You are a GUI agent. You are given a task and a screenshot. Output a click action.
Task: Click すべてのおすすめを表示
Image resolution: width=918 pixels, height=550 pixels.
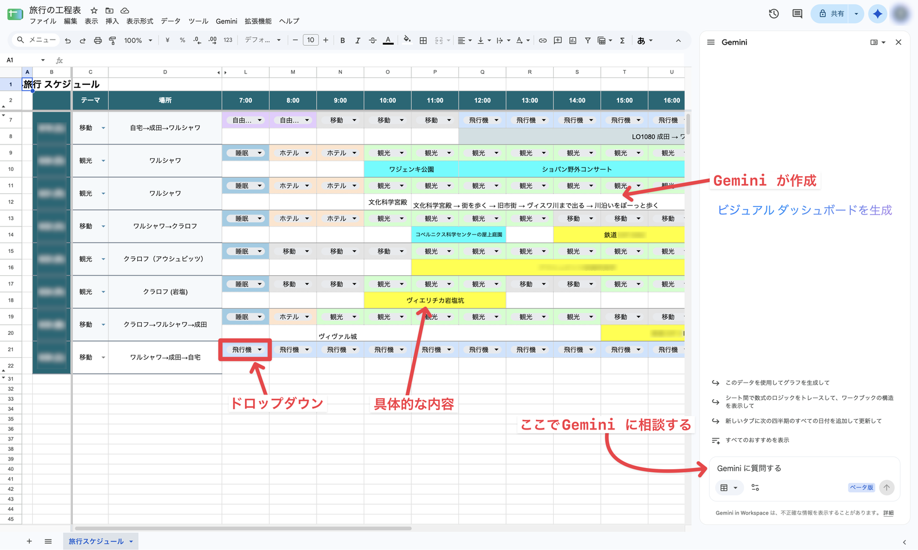tap(757, 440)
